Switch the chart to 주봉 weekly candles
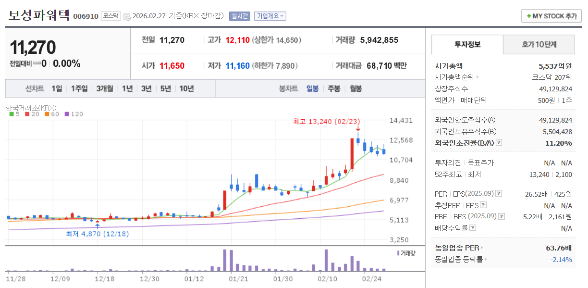This screenshot has width=588, height=288. click(x=333, y=88)
